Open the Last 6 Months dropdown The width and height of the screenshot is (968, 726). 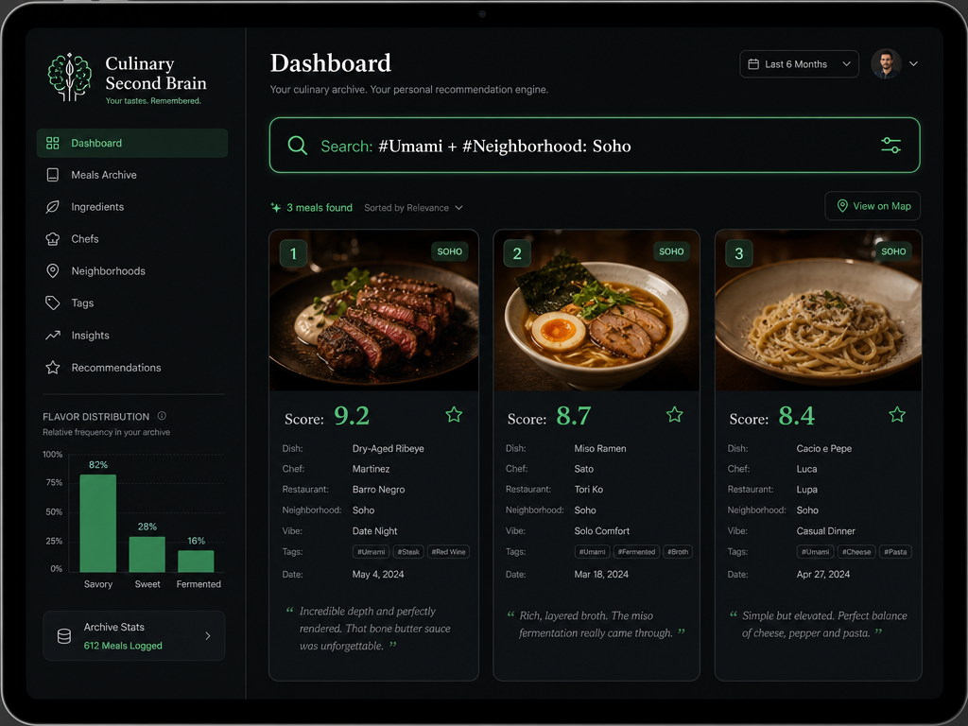point(799,64)
